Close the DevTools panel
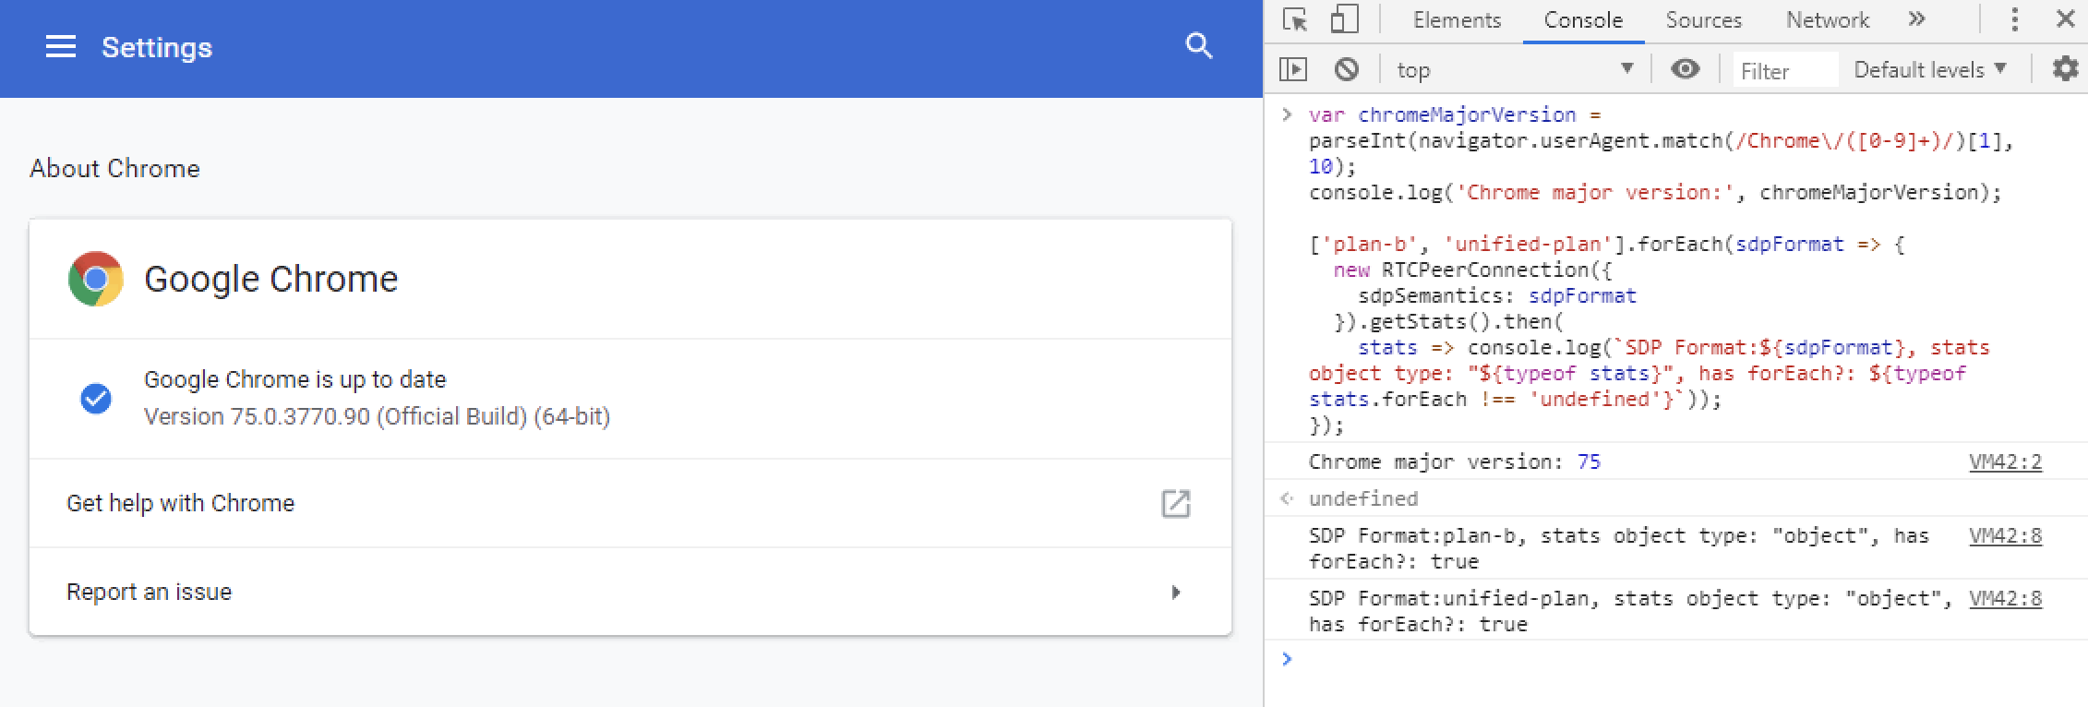Screen dimensions: 2088x707 pyautogui.click(x=2066, y=19)
